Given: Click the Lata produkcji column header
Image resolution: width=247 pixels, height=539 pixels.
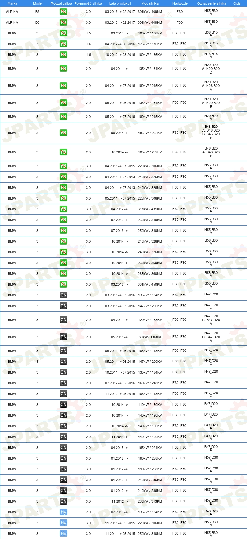Looking at the screenshot, I should pos(120,3).
